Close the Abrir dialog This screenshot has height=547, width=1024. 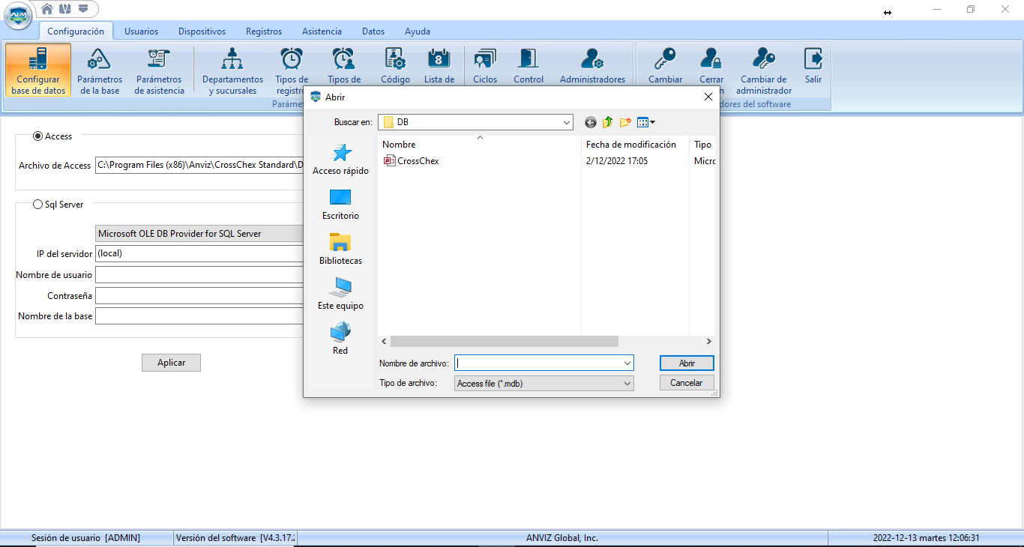click(708, 97)
